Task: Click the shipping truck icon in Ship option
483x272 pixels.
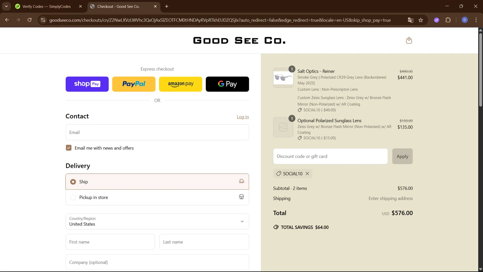Action: pos(241,181)
